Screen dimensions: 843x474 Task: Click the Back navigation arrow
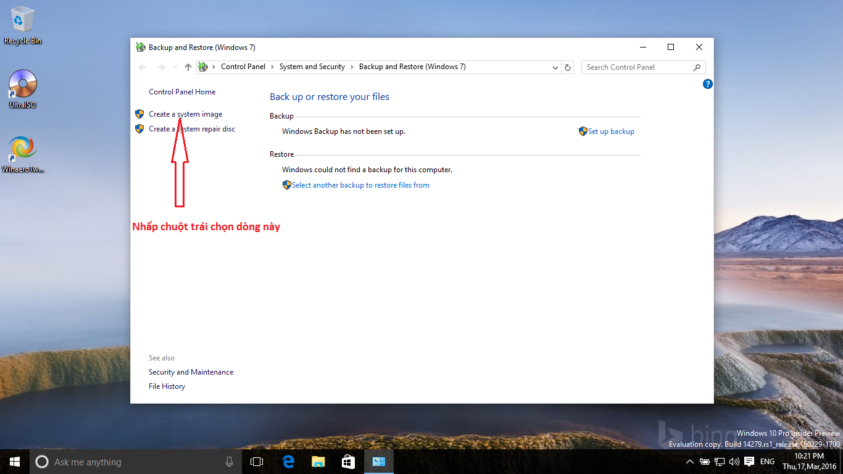143,67
